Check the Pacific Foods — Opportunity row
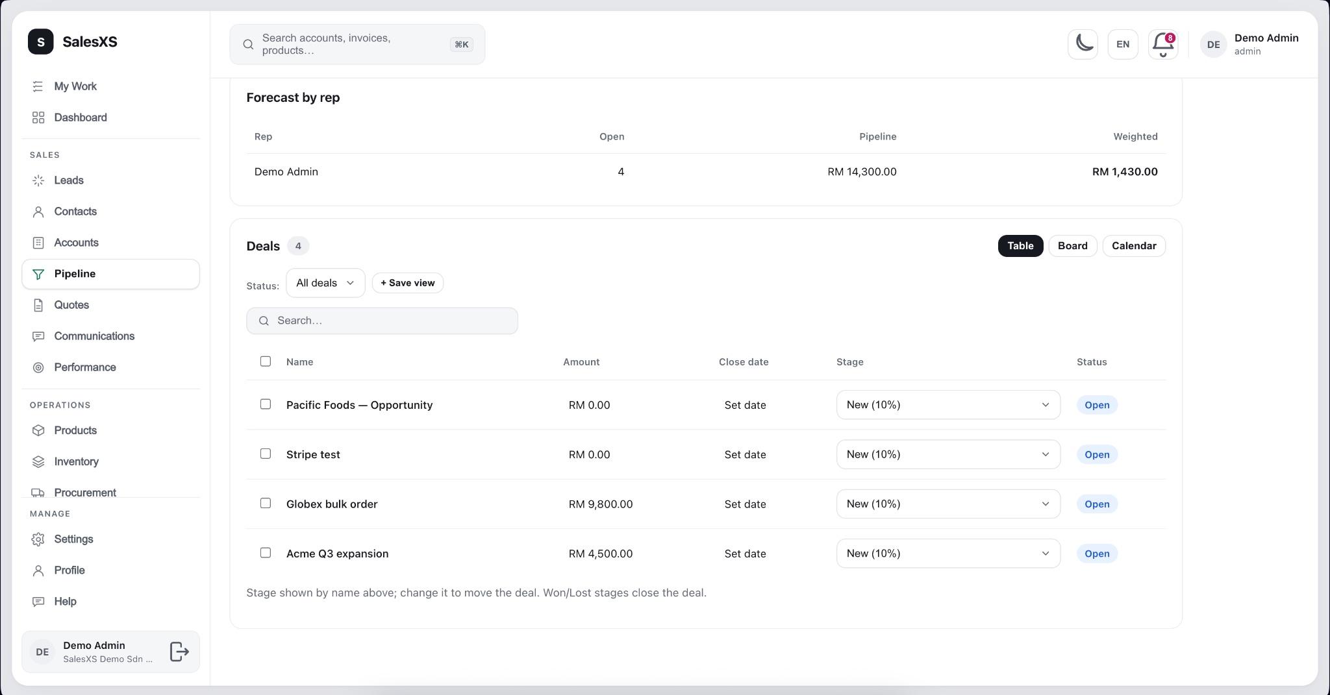 tap(266, 404)
